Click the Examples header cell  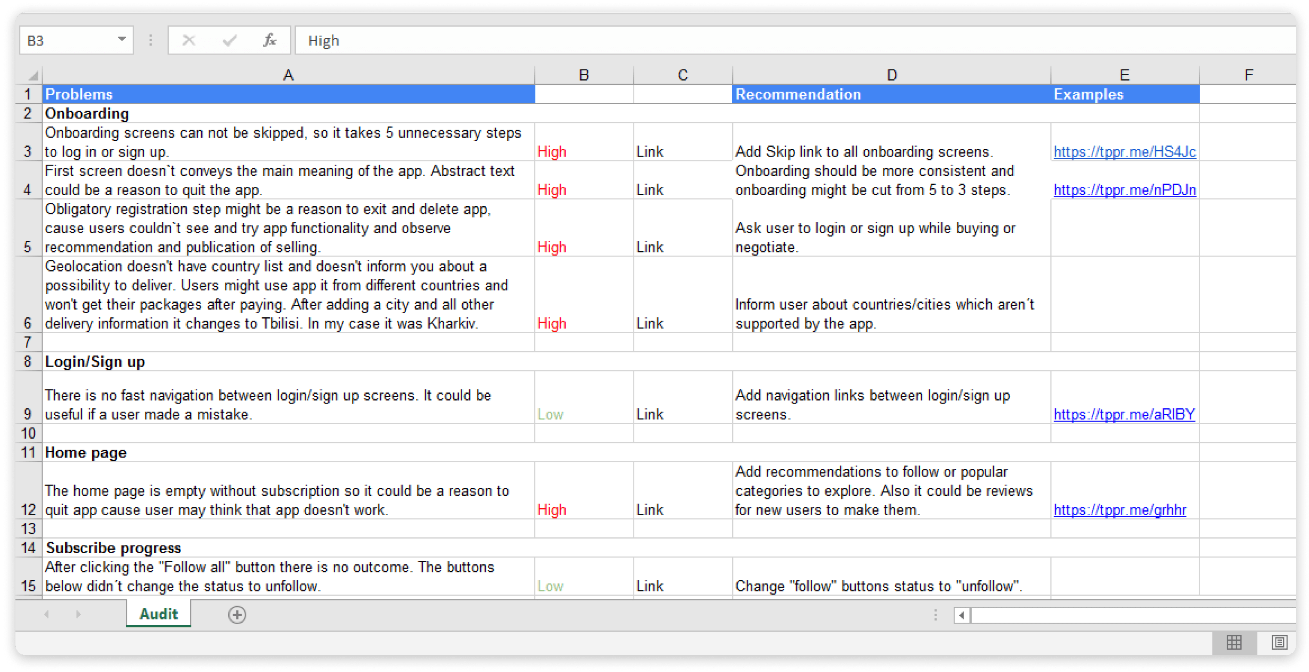tap(1124, 94)
